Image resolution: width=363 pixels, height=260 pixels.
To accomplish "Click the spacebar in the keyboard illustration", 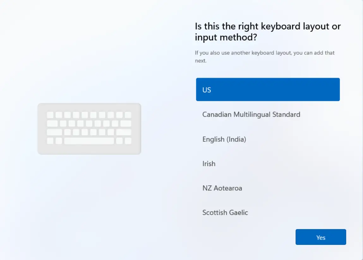I will (x=89, y=141).
